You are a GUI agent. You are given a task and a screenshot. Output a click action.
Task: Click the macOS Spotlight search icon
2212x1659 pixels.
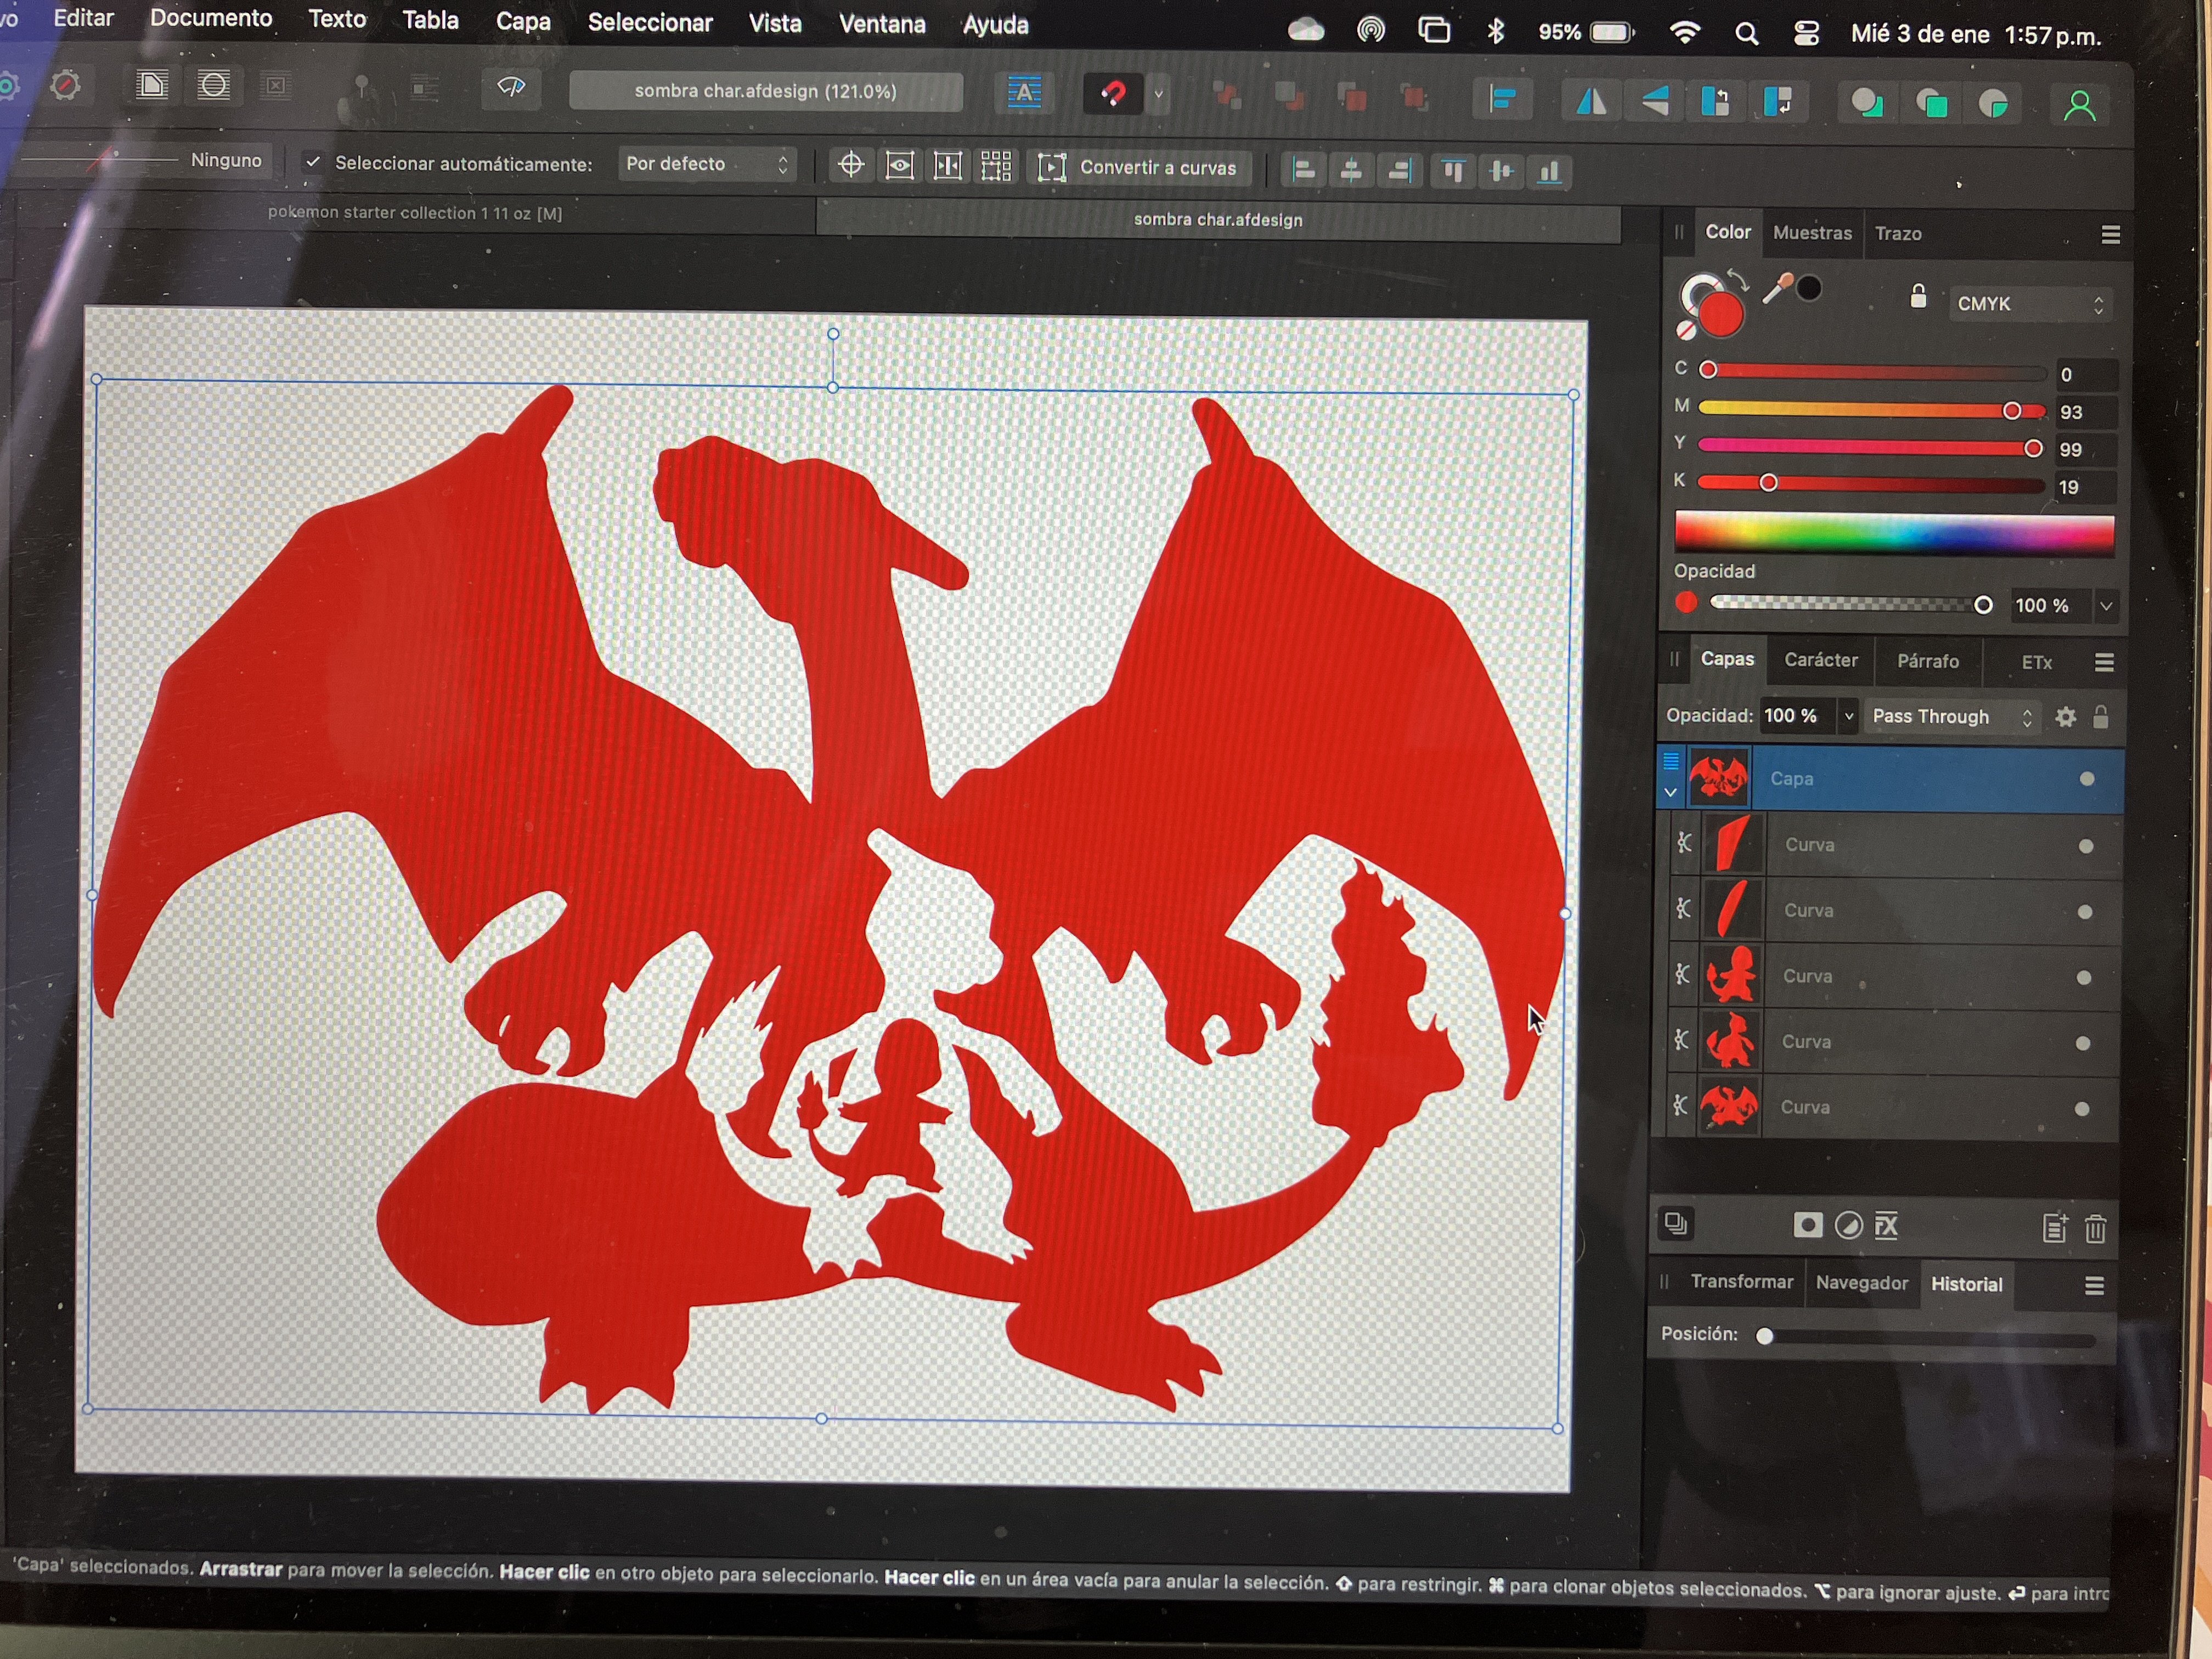click(x=1746, y=34)
